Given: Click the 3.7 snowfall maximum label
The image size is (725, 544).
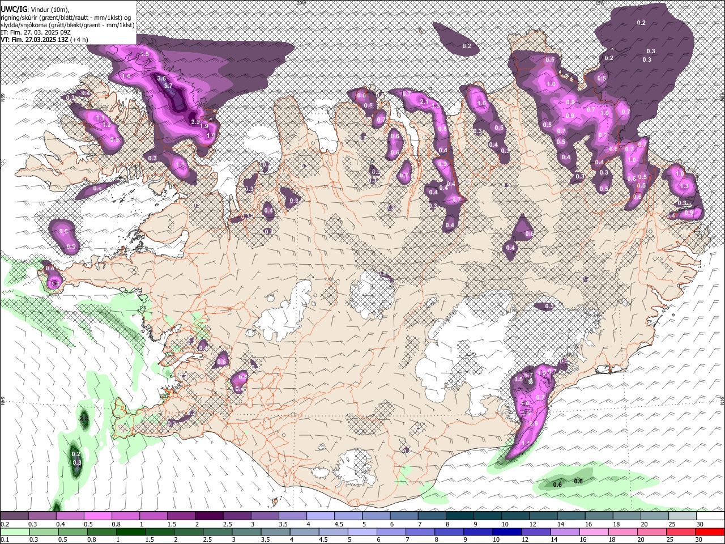Looking at the screenshot, I should (168, 86).
